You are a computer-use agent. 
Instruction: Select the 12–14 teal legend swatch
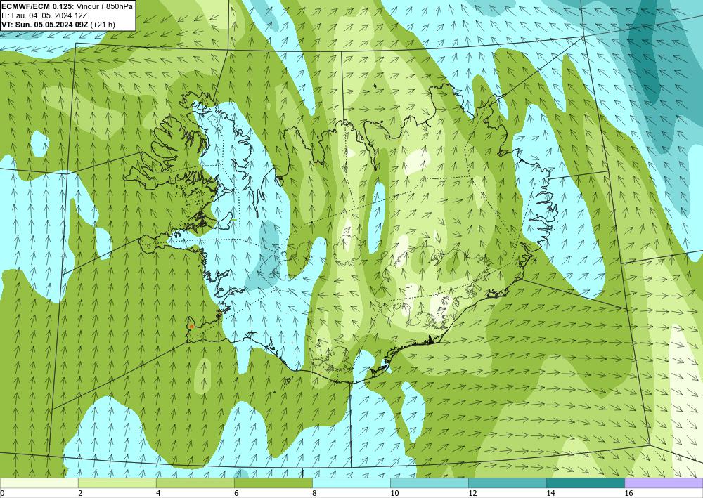click(x=508, y=483)
